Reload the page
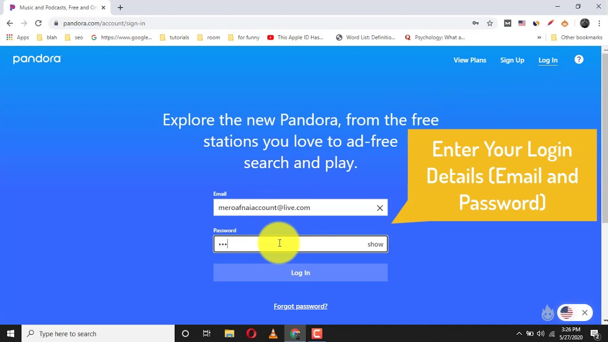Image resolution: width=608 pixels, height=342 pixels. [38, 23]
